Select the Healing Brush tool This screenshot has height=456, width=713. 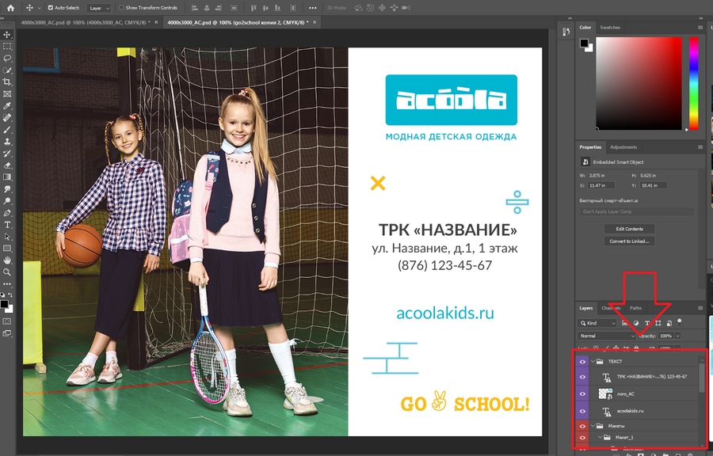click(x=7, y=118)
